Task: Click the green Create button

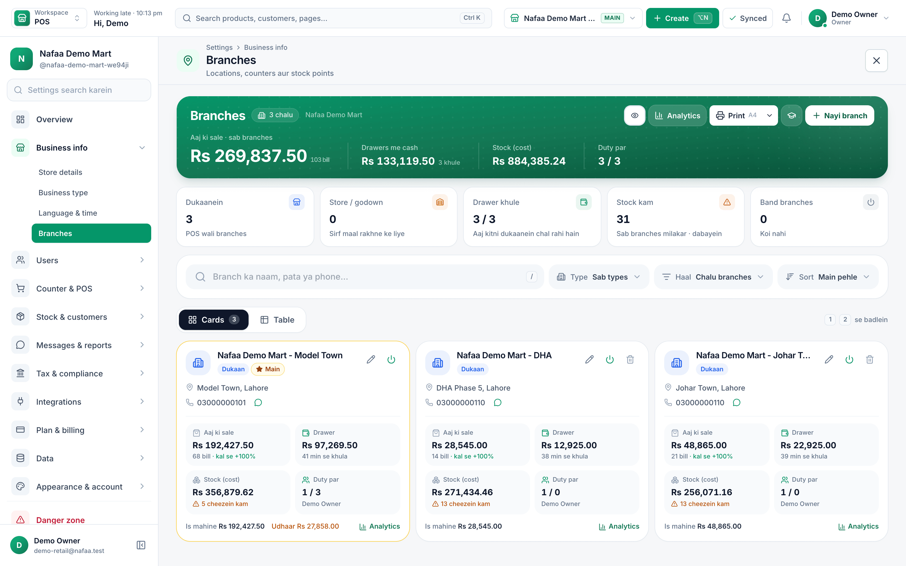Action: [x=682, y=18]
